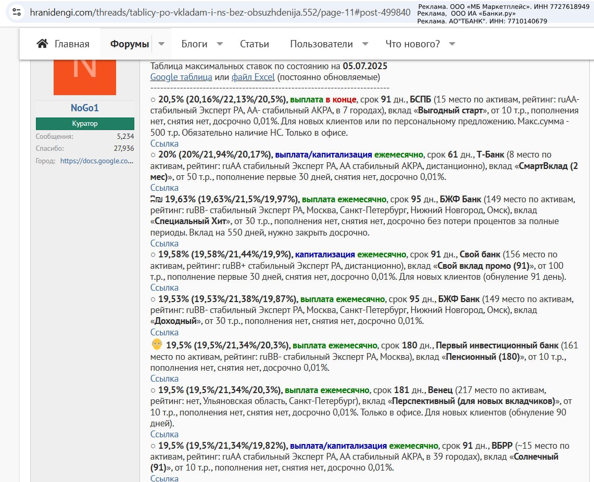This screenshot has width=594, height=482.
Task: Expand the Блоги dropdown arrow
Action: click(220, 44)
